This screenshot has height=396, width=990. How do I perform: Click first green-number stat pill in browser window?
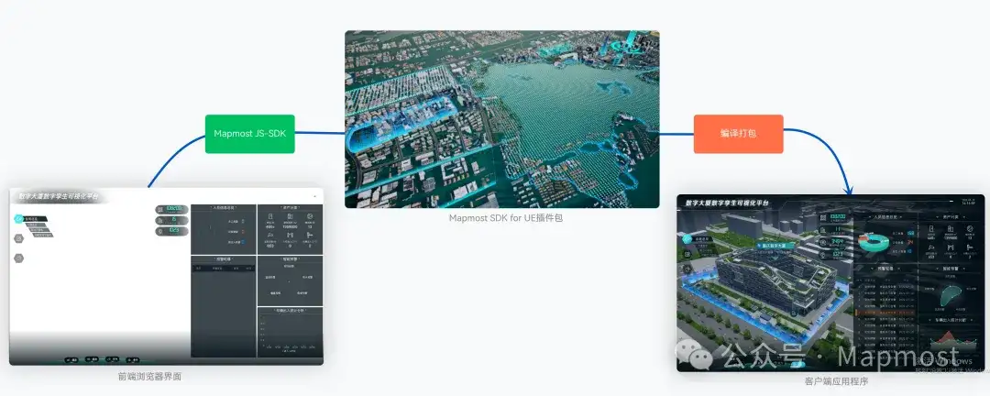(171, 210)
